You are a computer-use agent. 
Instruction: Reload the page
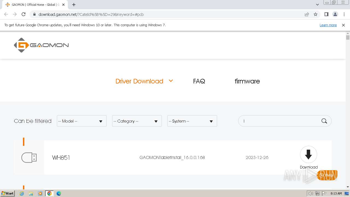pyautogui.click(x=24, y=14)
